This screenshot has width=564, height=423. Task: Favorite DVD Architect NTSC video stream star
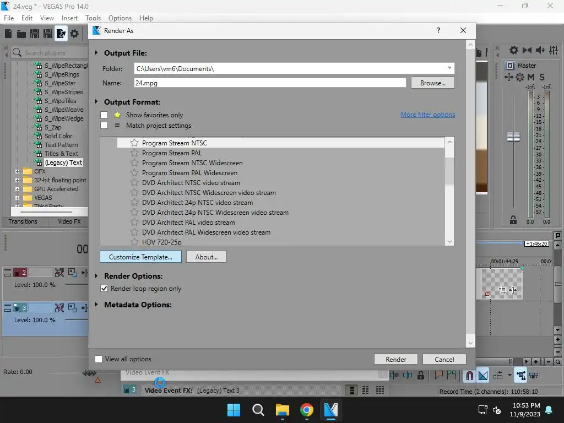coord(134,183)
